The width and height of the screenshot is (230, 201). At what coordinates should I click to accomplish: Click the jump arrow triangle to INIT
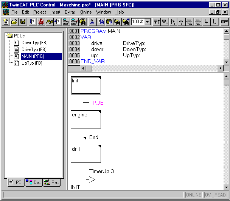point(92,179)
